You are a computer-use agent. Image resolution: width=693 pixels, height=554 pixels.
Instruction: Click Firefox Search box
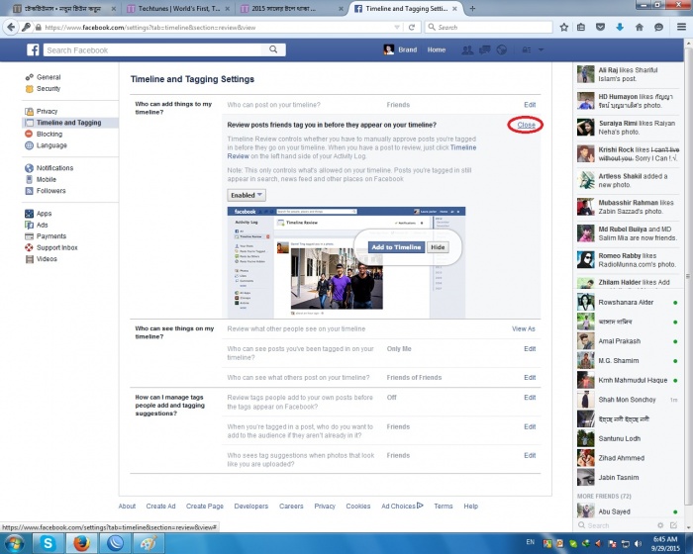[489, 28]
